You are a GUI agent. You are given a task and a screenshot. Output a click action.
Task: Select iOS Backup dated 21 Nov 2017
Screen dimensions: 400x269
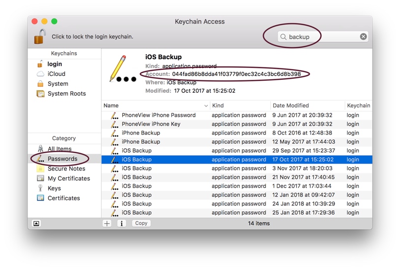pos(237,177)
